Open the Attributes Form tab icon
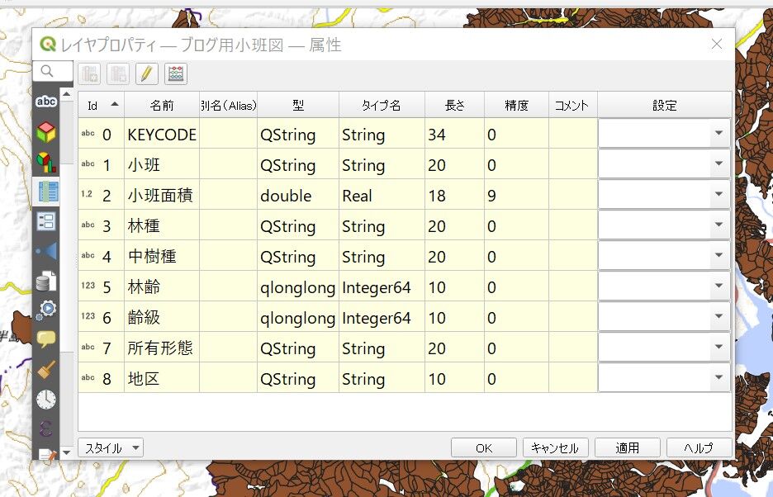 46,222
